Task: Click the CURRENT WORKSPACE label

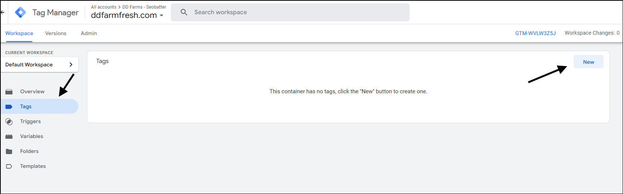Action: tap(29, 53)
